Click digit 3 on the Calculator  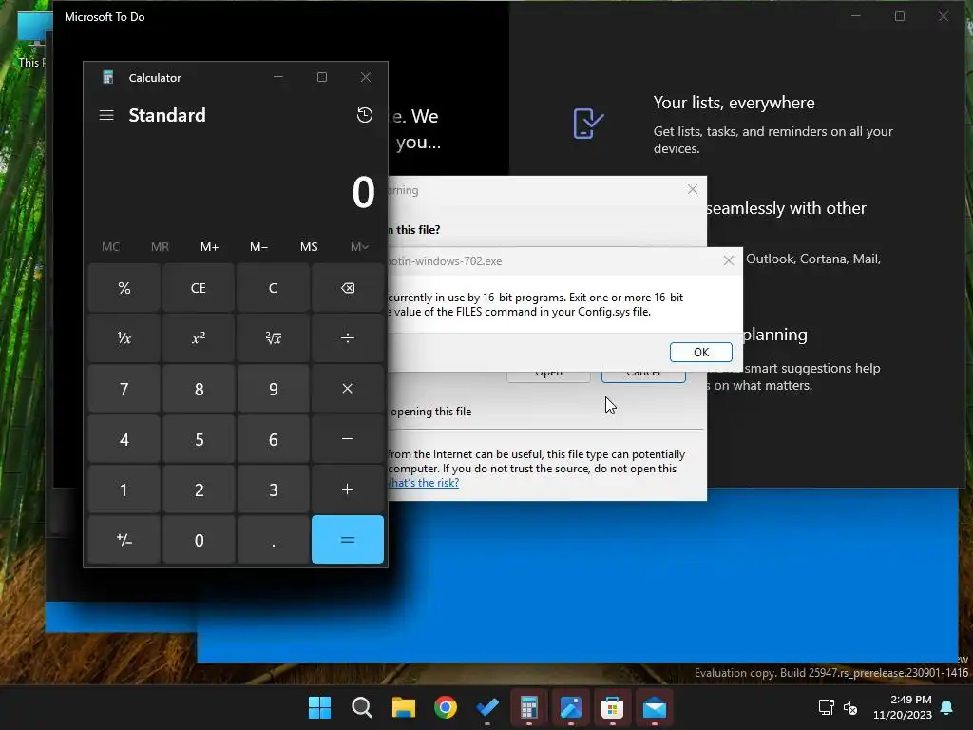pyautogui.click(x=273, y=490)
